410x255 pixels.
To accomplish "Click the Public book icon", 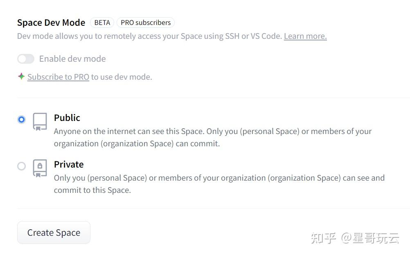I will click(x=40, y=122).
